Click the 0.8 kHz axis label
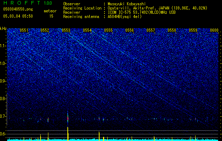Image resolution: width=222 pixels, height=141 pixels. (3, 99)
